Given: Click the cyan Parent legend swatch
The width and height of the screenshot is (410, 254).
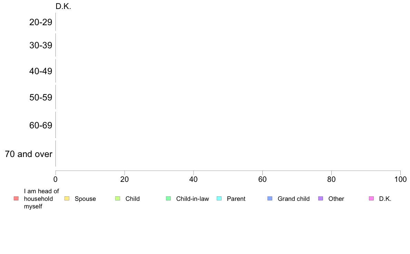Looking at the screenshot, I should [x=219, y=198].
